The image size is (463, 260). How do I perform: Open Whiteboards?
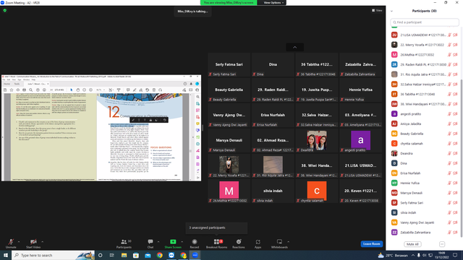point(279,243)
